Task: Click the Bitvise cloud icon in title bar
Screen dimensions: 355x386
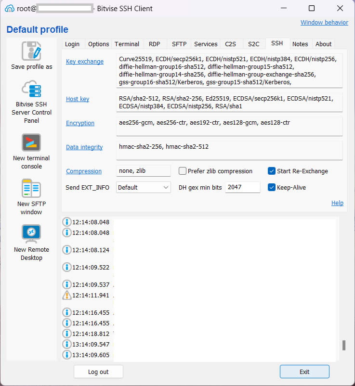Action: point(9,9)
